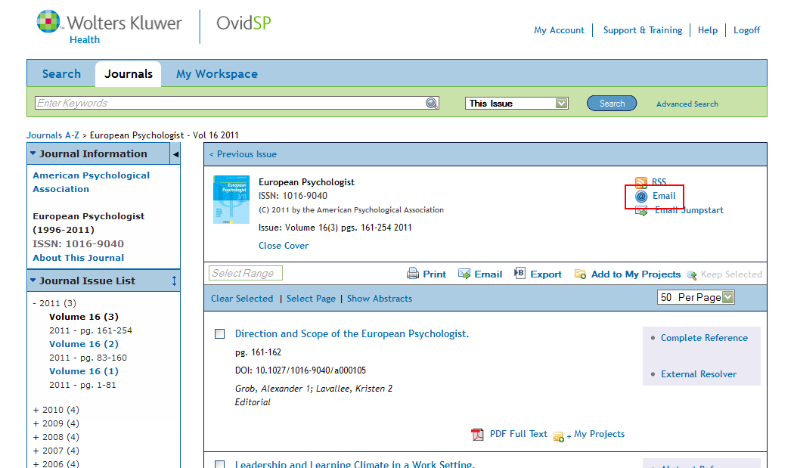Viewport: 794px width, 468px height.
Task: Check the box for Leadership and Learning Climate article
Action: (x=220, y=464)
